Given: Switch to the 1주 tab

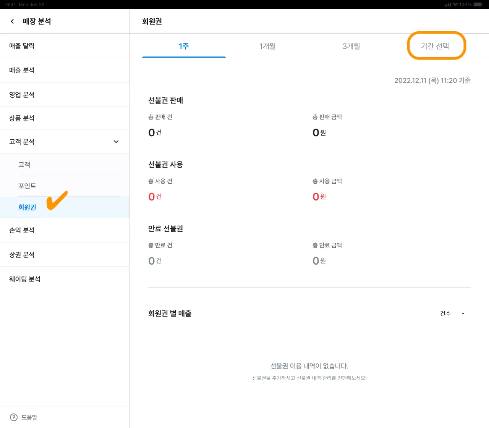Looking at the screenshot, I should click(x=184, y=46).
